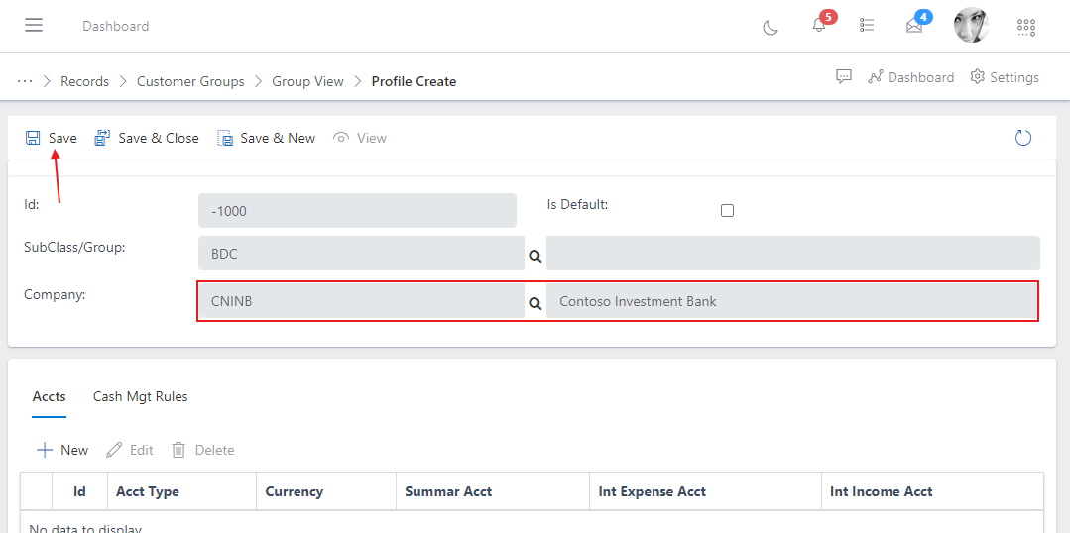Sort by Id column header
1070x533 pixels.
[80, 491]
